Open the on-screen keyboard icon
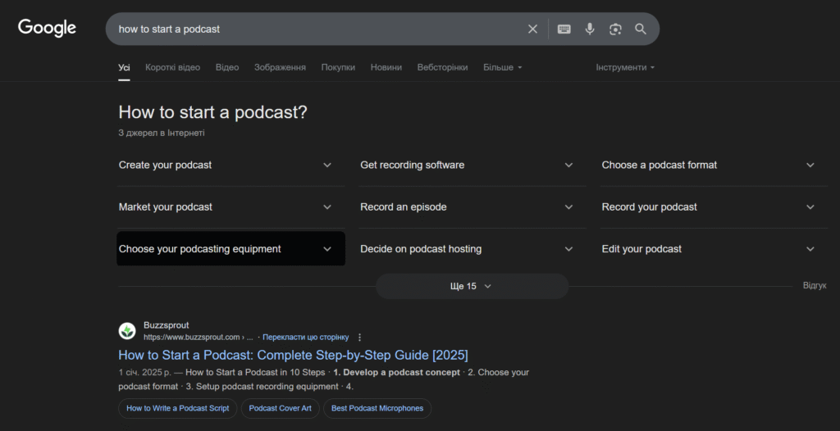 pyautogui.click(x=564, y=29)
